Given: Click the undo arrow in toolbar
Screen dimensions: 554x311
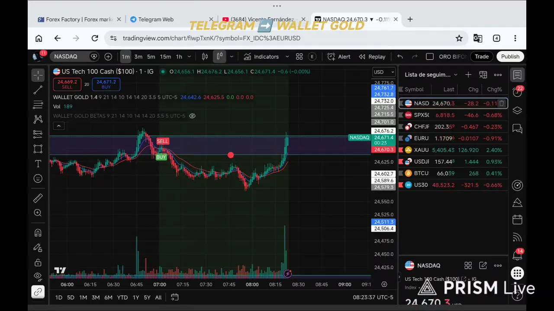Looking at the screenshot, I should (x=400, y=57).
